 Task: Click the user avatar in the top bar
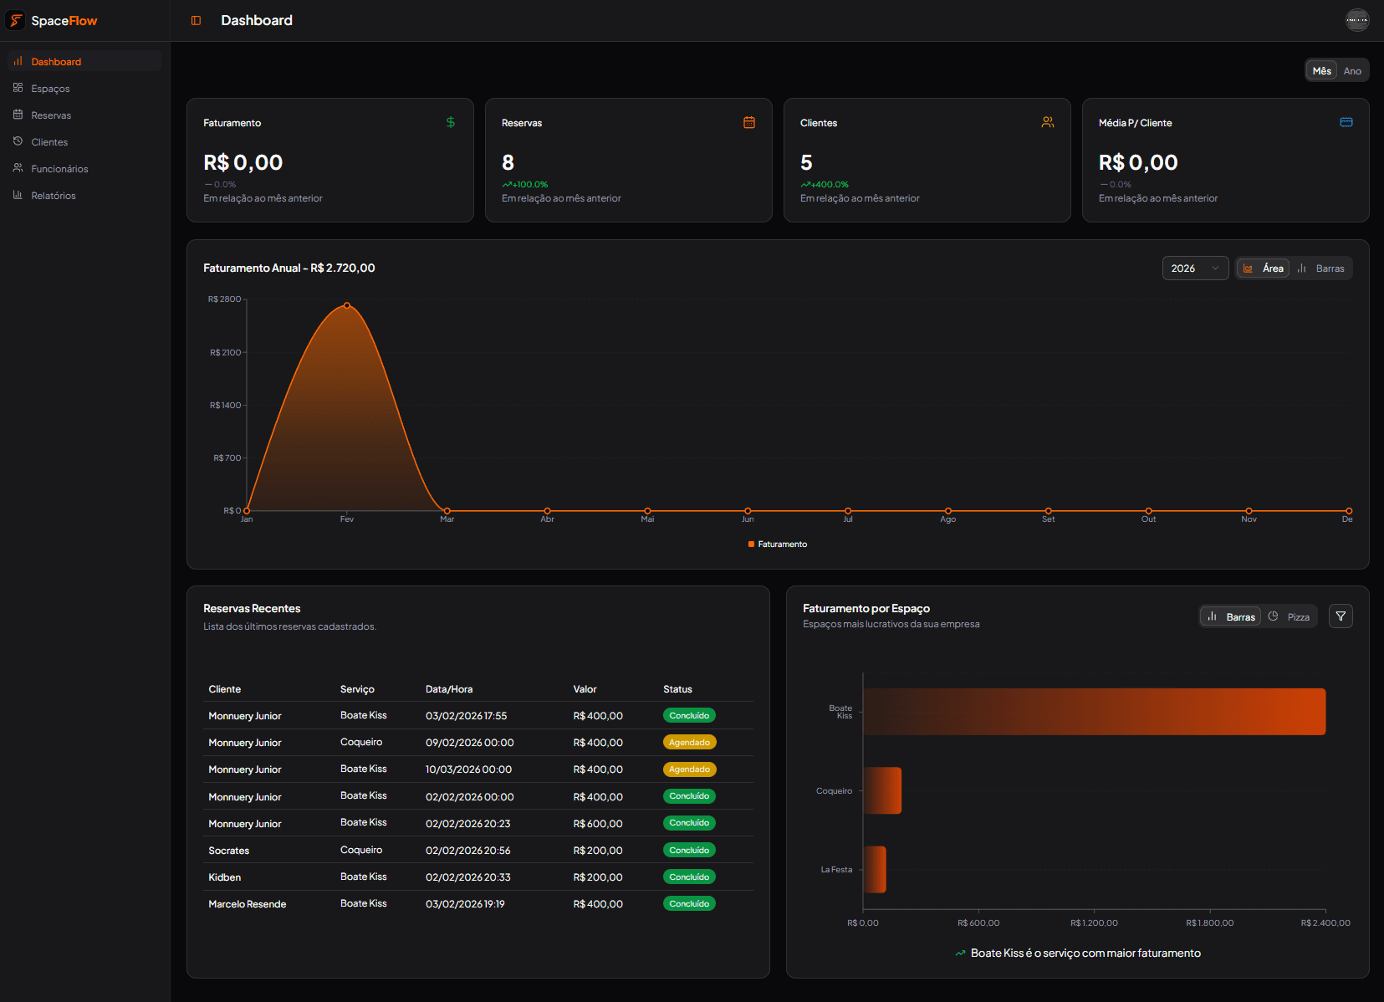tap(1357, 19)
